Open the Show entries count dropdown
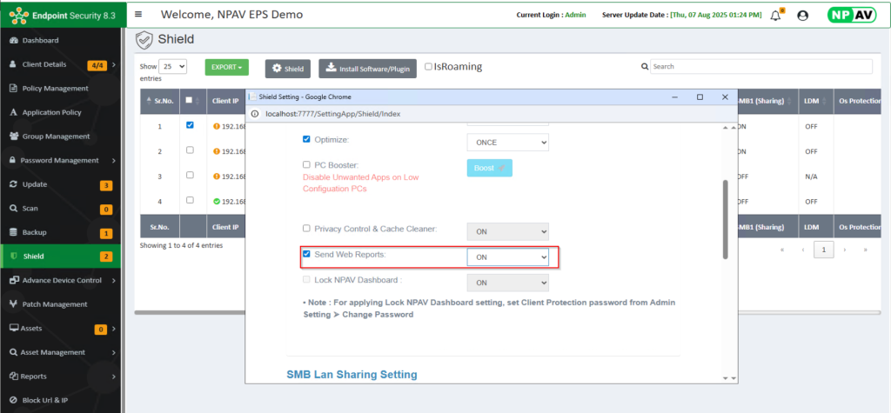This screenshot has height=413, width=891. (x=173, y=67)
